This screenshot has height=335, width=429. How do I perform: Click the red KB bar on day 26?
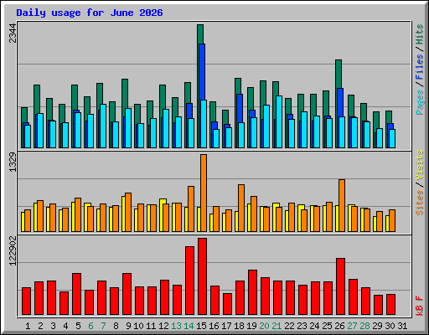point(340,286)
